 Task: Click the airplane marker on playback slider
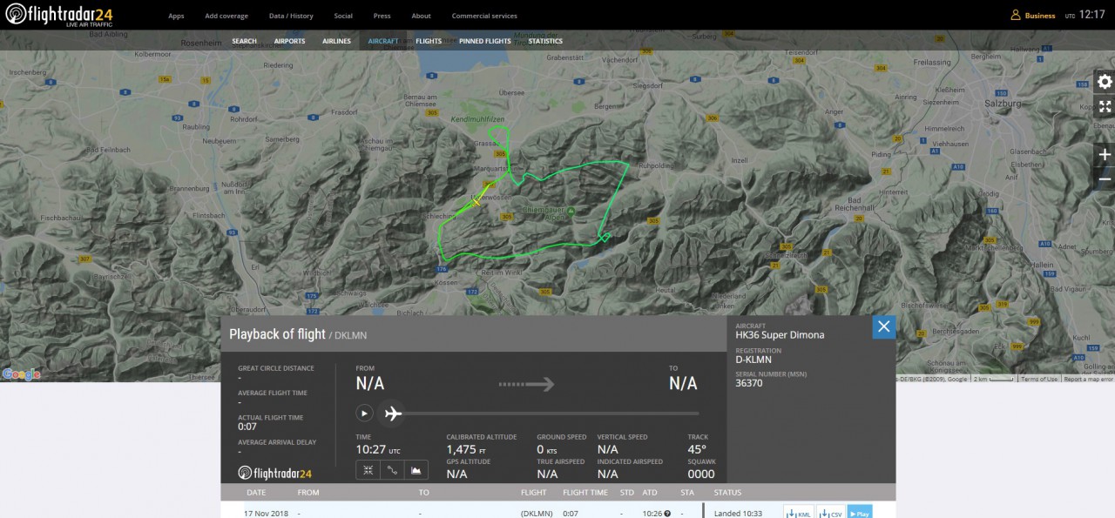[x=393, y=414]
